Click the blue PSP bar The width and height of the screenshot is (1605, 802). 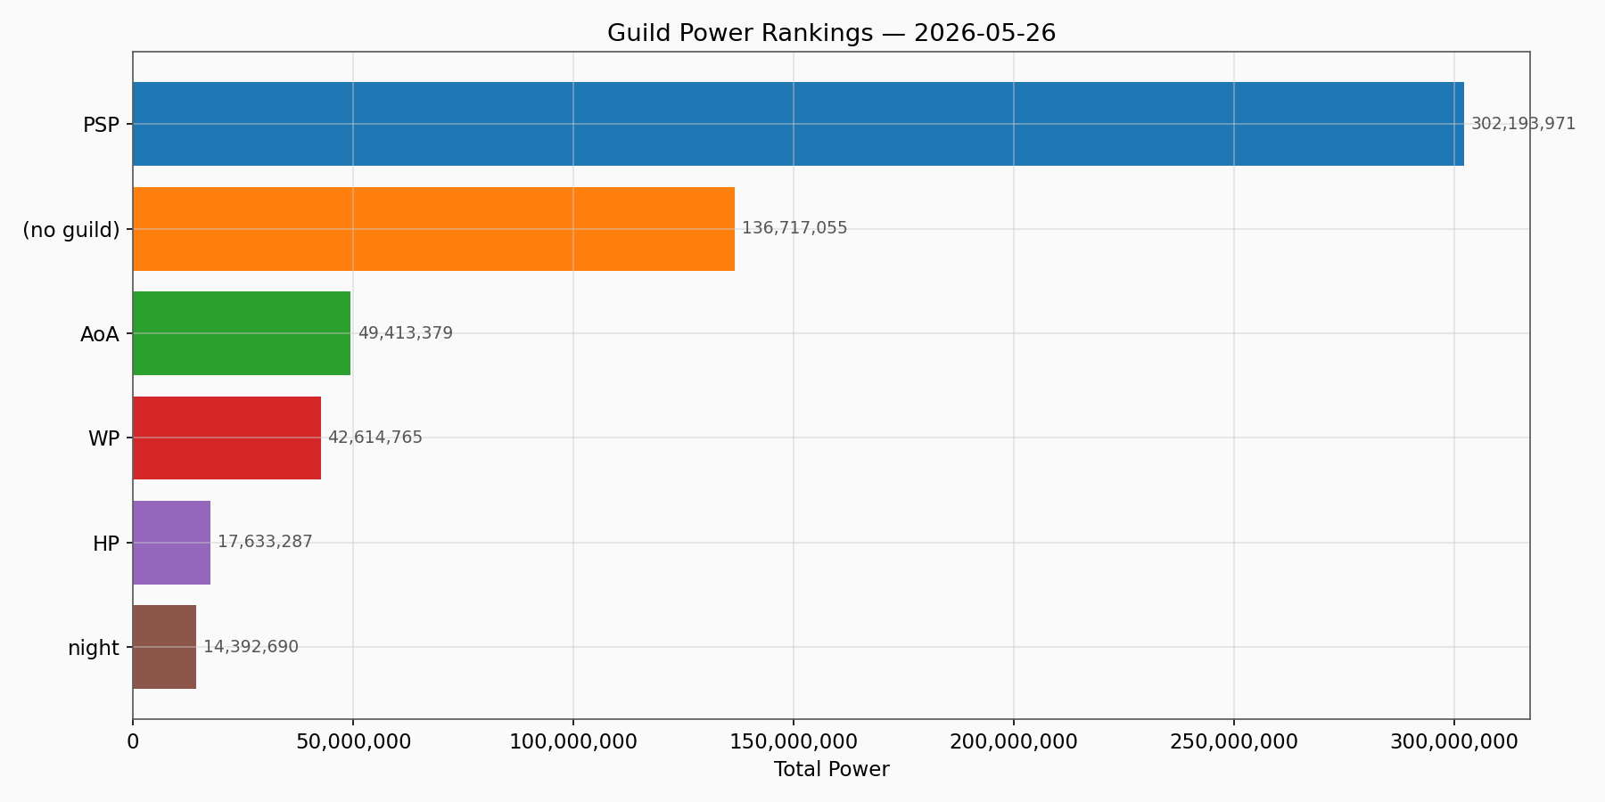tap(798, 124)
